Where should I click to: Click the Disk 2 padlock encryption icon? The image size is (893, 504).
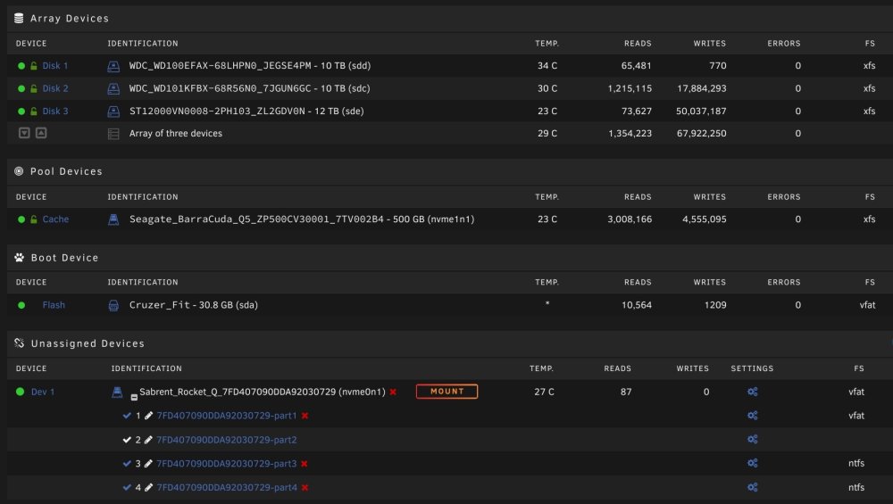click(x=34, y=88)
